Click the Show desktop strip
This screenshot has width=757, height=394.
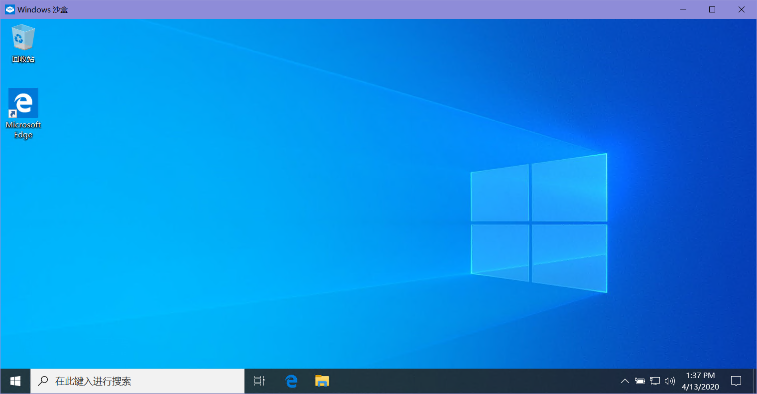coord(755,381)
